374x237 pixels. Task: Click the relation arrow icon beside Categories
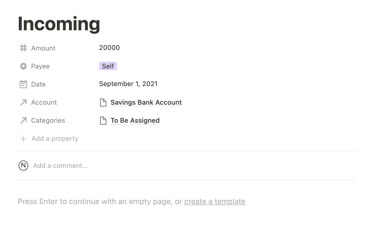pyautogui.click(x=23, y=120)
